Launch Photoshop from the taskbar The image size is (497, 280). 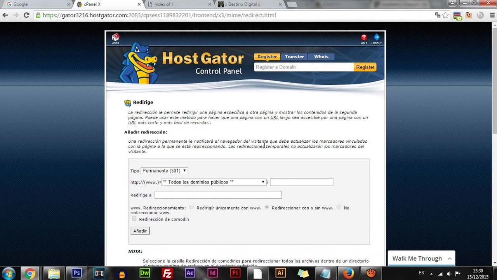point(76,273)
